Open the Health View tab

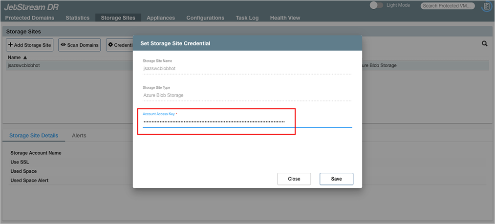[x=285, y=18]
